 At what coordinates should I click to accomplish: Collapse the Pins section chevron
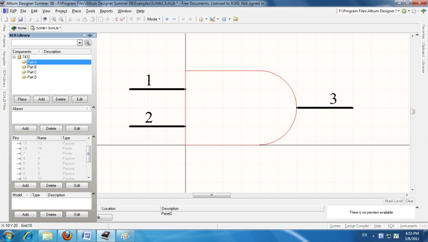94,136
